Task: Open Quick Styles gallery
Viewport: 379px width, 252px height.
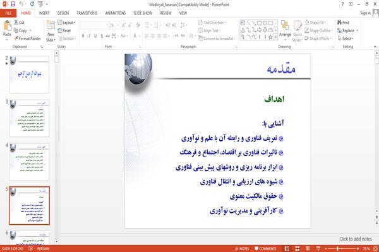Action: tap(298, 31)
